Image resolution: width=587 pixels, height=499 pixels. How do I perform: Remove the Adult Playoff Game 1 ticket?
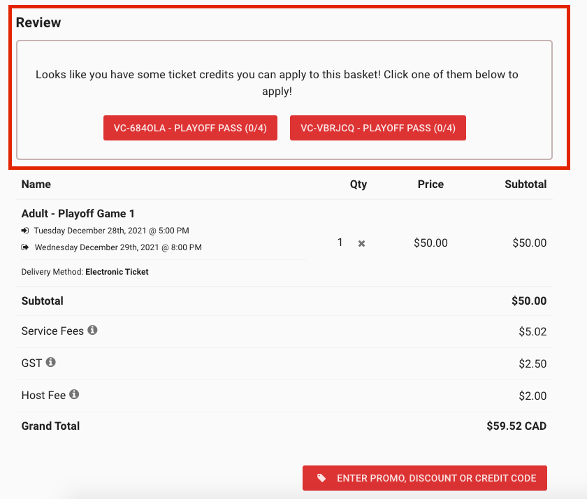click(x=361, y=243)
